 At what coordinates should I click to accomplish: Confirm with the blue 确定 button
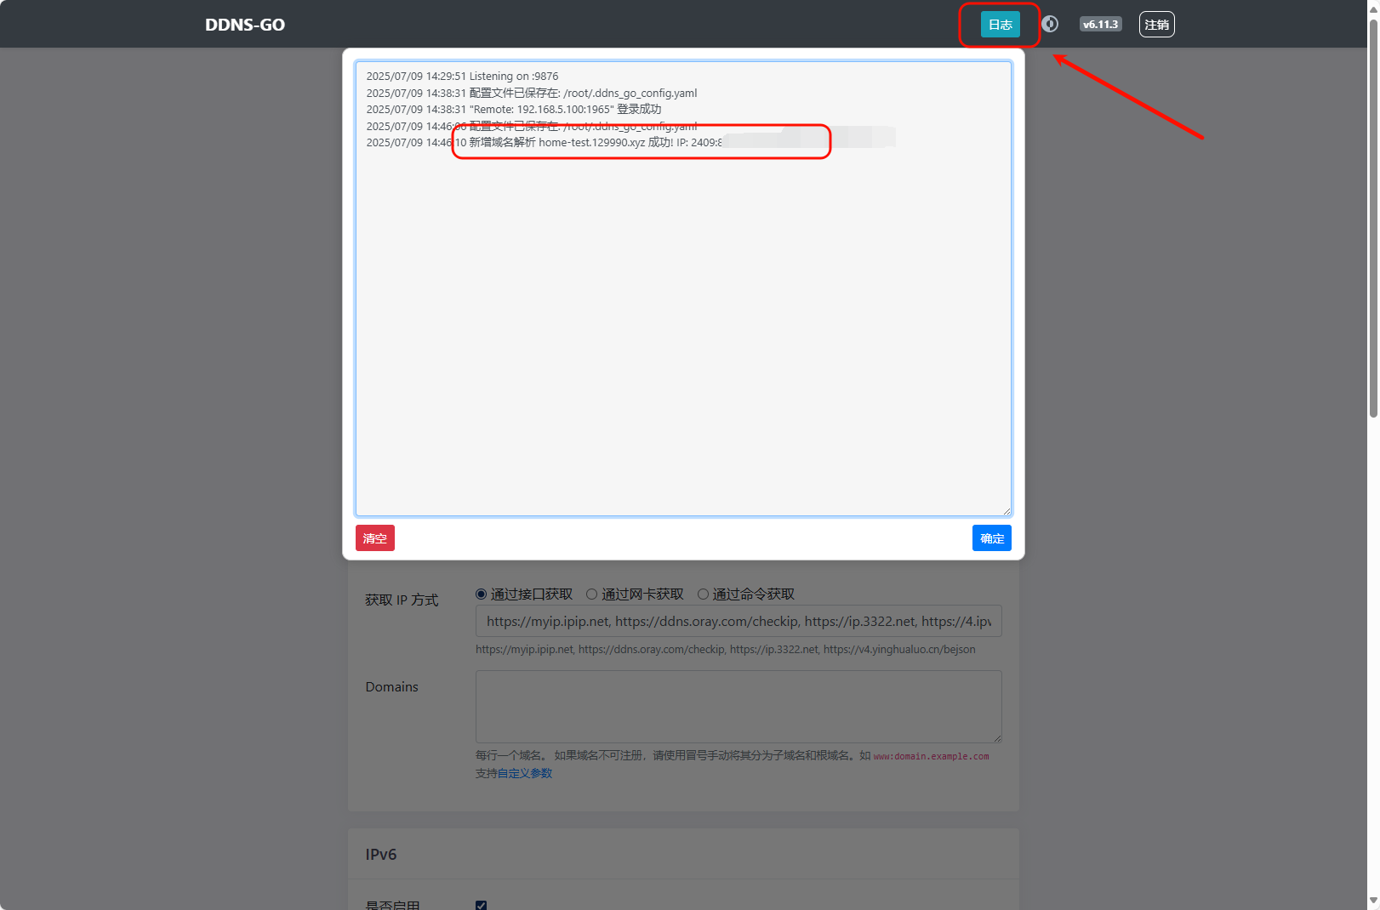point(991,538)
